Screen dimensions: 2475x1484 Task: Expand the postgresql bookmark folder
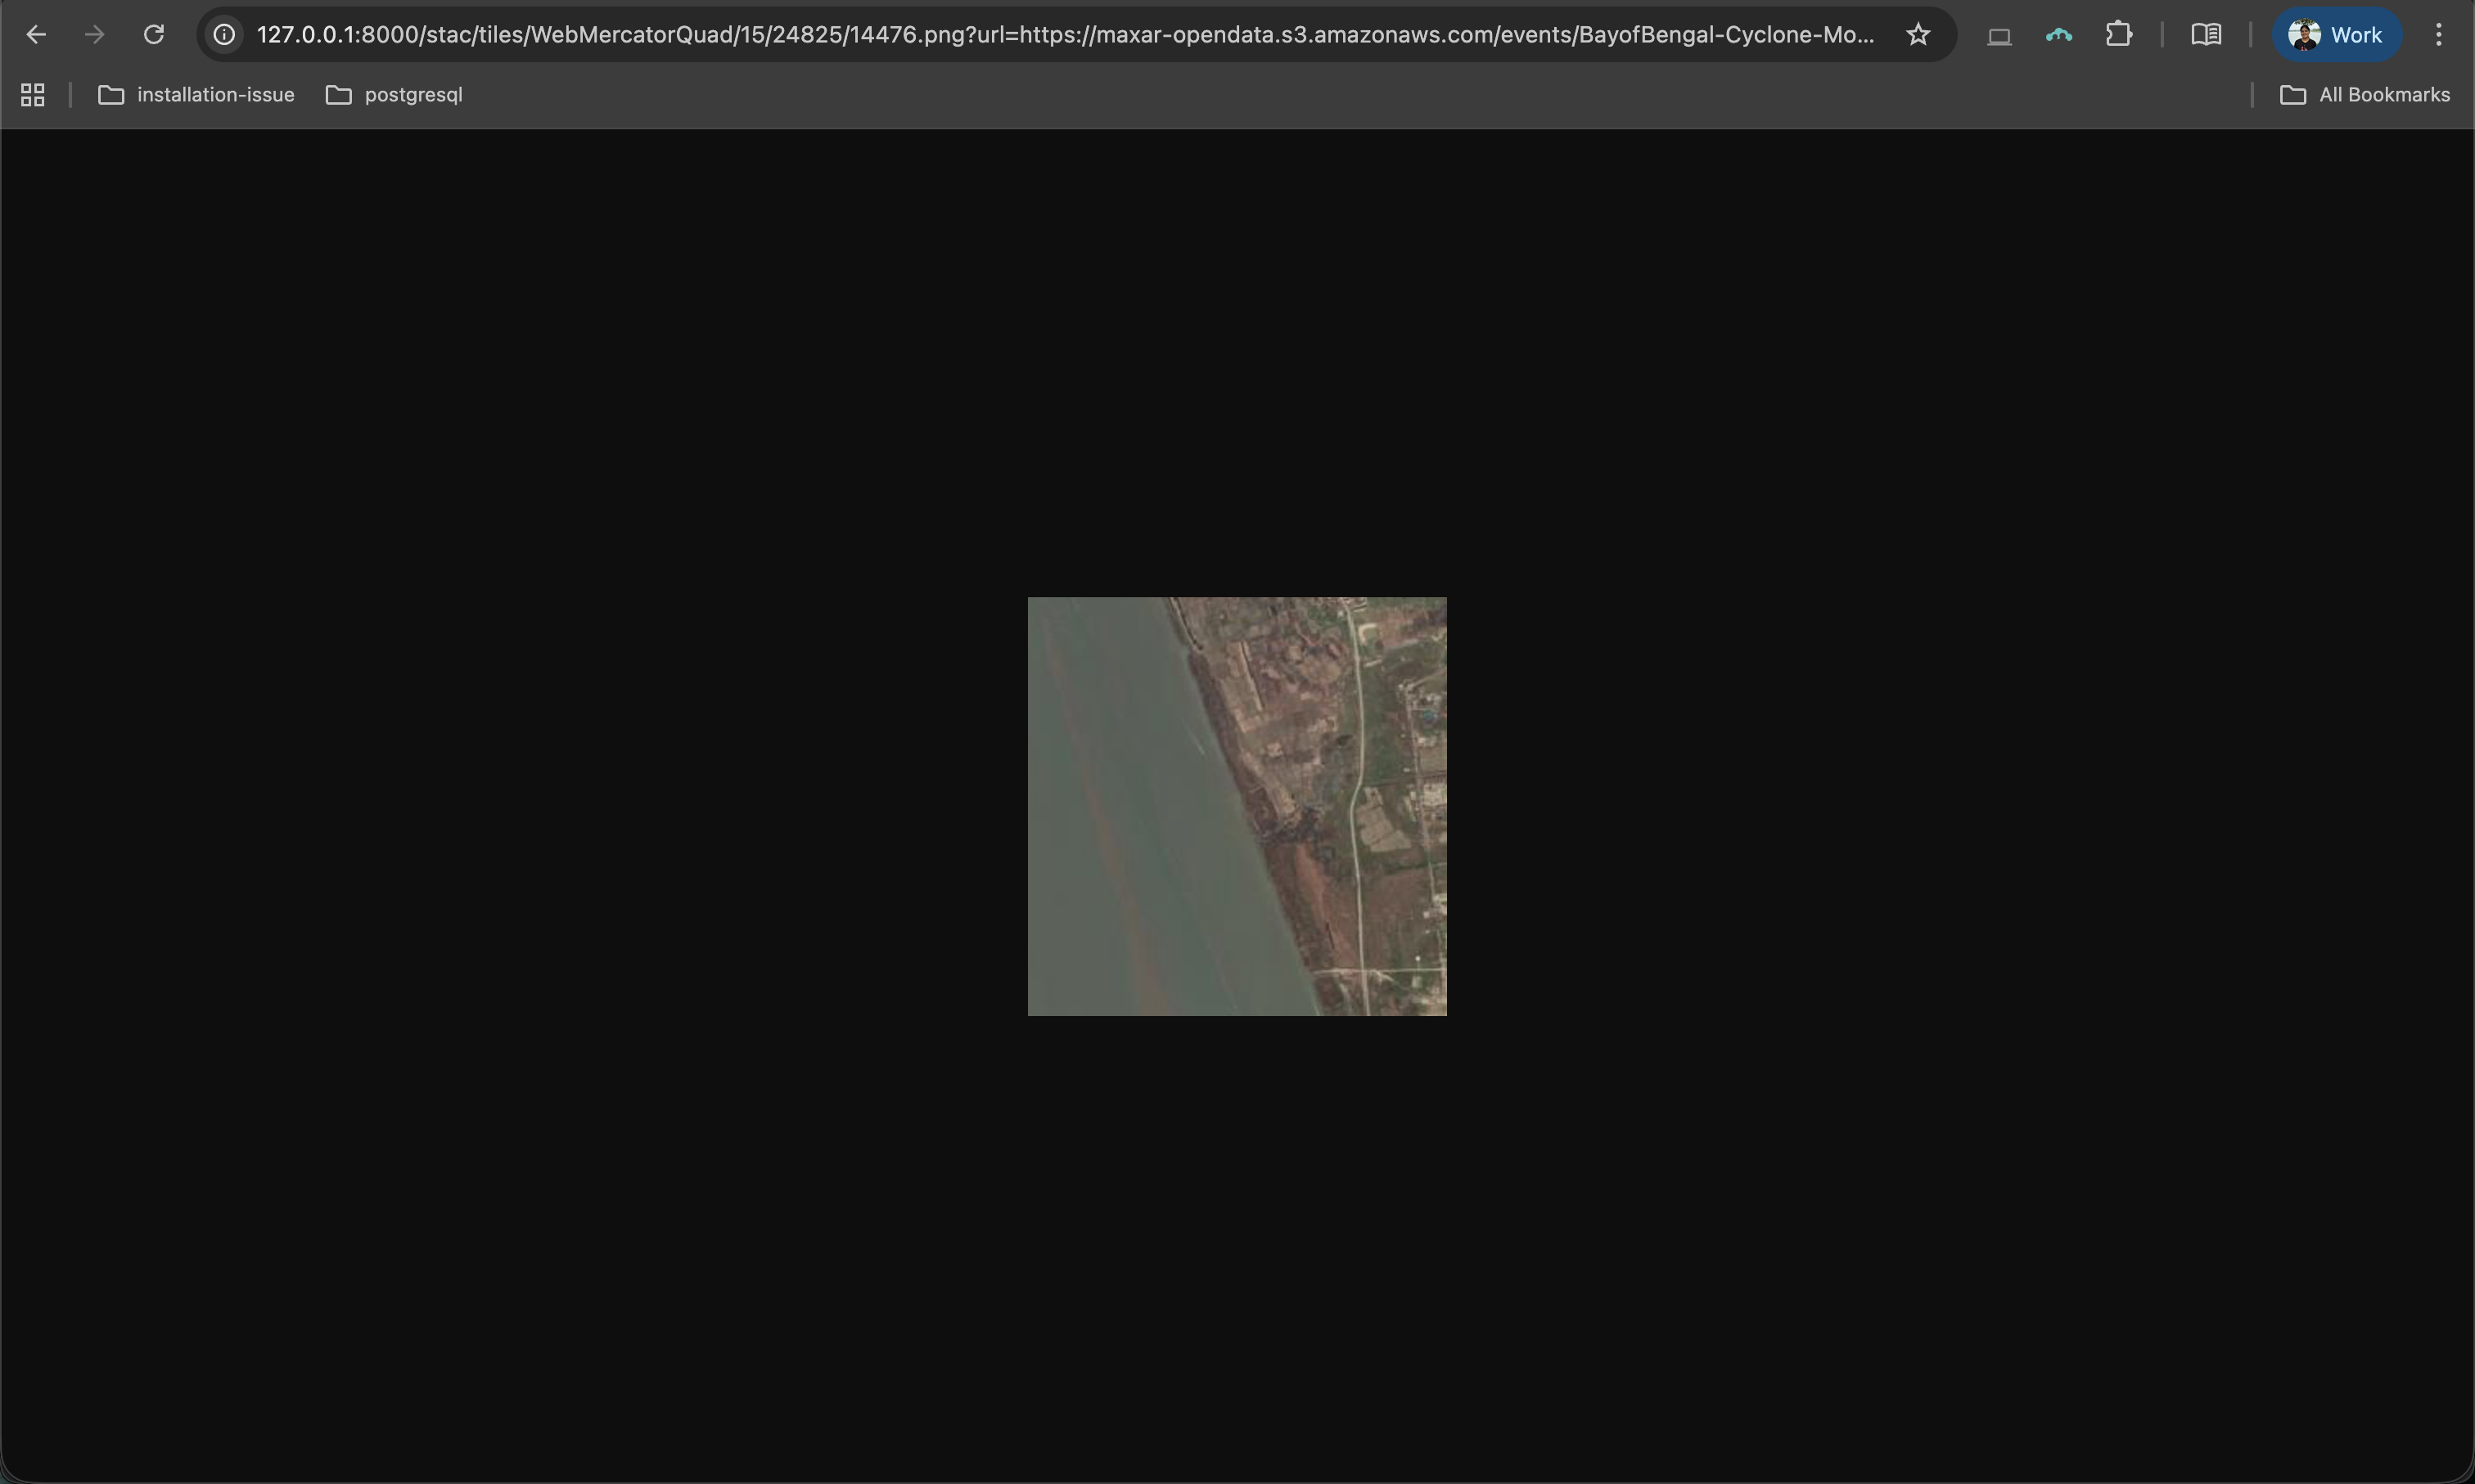click(394, 95)
